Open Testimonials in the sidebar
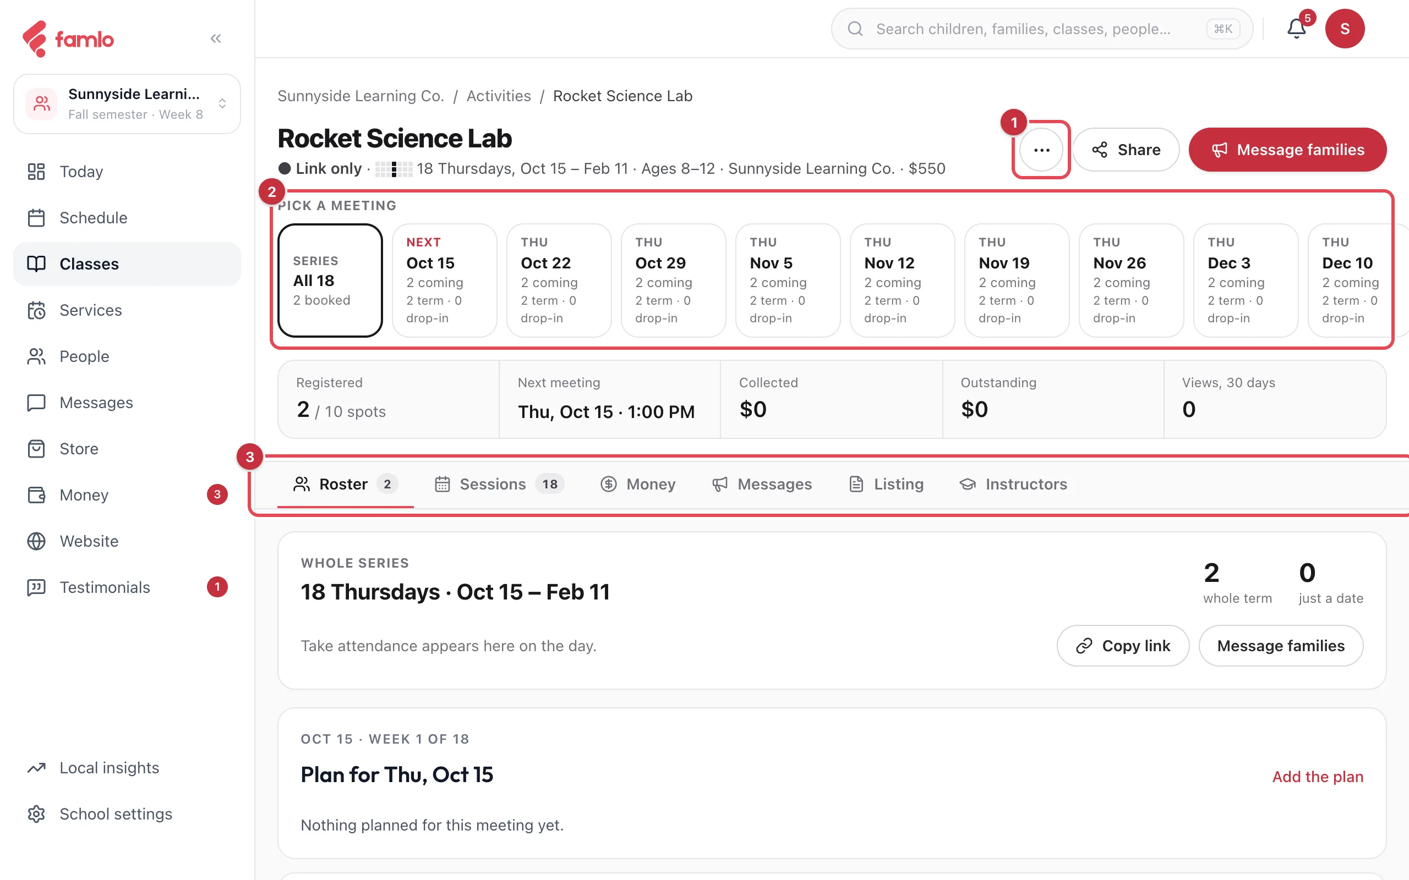The height and width of the screenshot is (880, 1409). pyautogui.click(x=127, y=587)
